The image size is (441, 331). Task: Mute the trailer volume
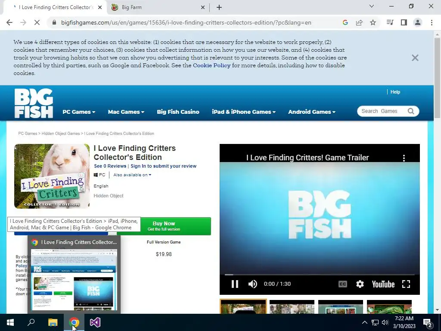(252, 284)
